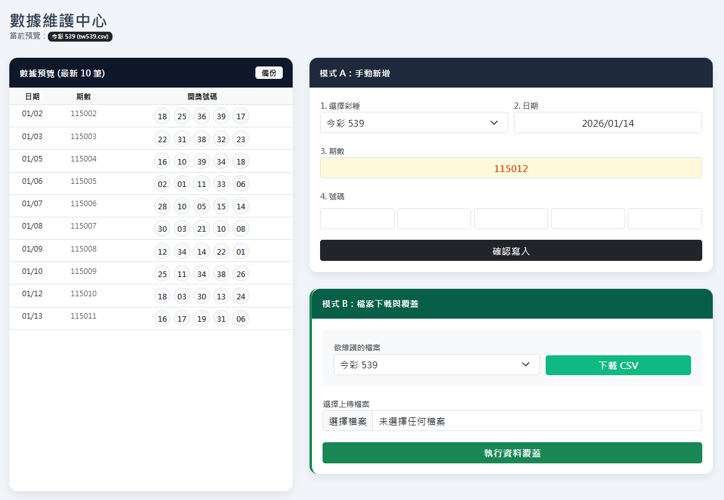Screen dimensions: 724x500
Task: Click the 選擇檔案 file chooser button
Action: (x=347, y=420)
